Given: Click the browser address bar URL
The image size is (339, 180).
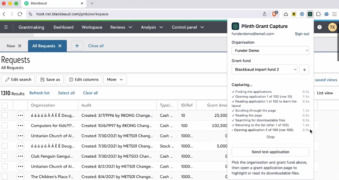Looking at the screenshot, I should 72,14.
